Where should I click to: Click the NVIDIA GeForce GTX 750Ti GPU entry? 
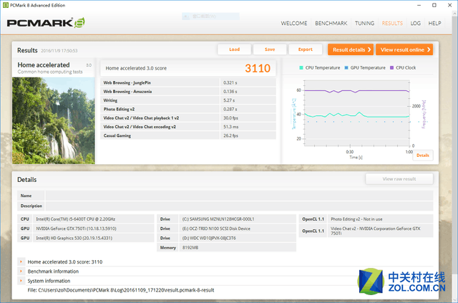94,229
